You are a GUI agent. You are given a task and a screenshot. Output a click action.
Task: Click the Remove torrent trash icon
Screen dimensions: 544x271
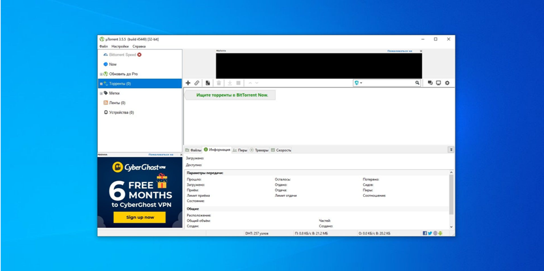(x=219, y=83)
